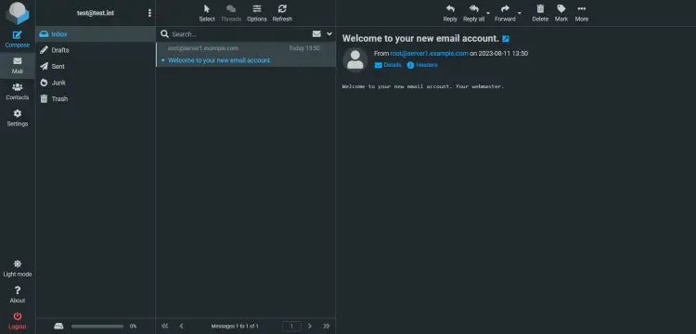Screen dimensions: 696x334
Task: Open the Mark menu
Action: tap(561, 13)
